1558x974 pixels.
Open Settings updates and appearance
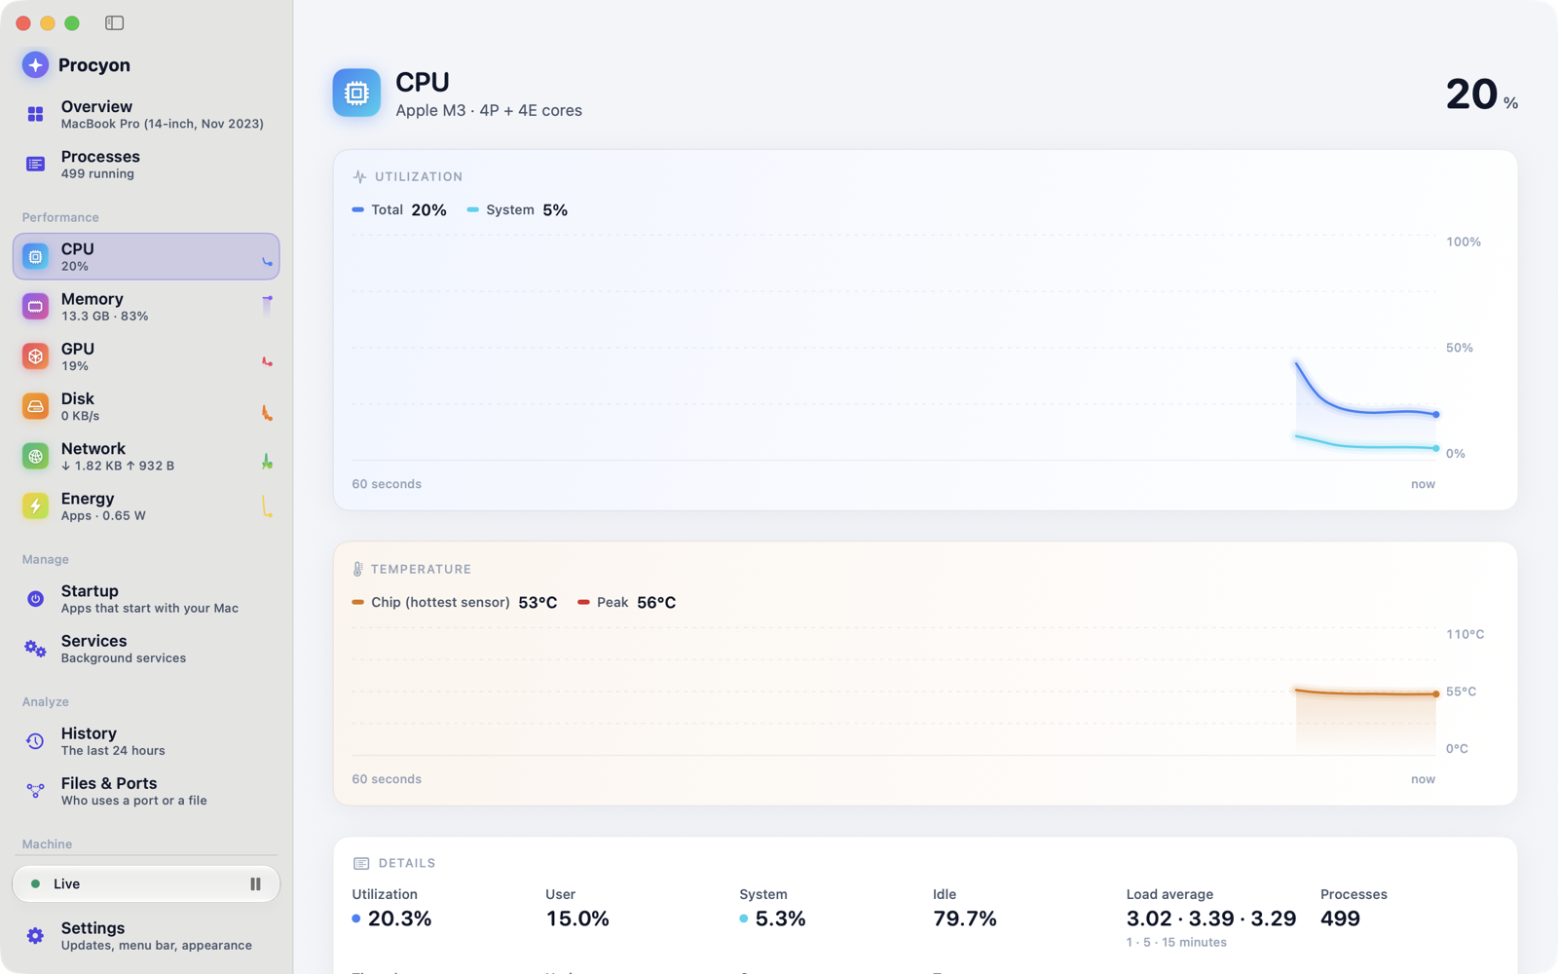[146, 936]
